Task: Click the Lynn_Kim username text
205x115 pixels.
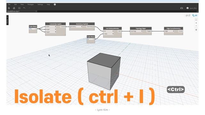Action: tap(193, 8)
